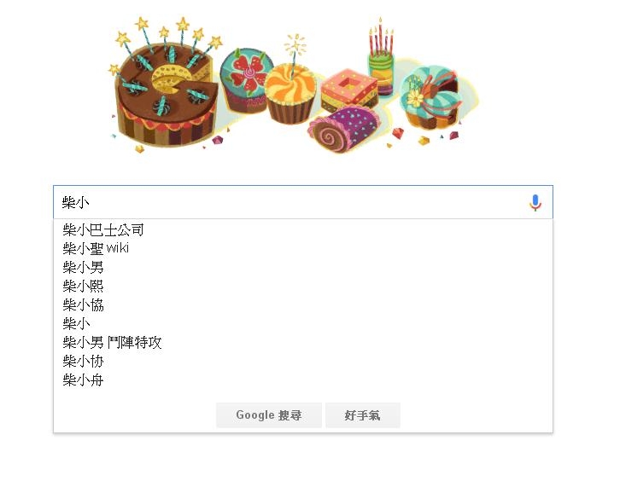Click the voice search microphone icon
620x481 pixels.
(535, 203)
